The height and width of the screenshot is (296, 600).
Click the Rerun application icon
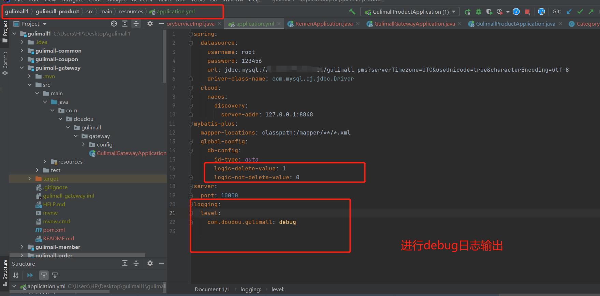(468, 12)
